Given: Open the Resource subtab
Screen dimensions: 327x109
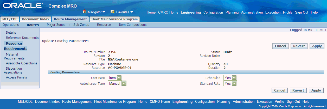Looking at the screenshot, I should [x=104, y=25].
